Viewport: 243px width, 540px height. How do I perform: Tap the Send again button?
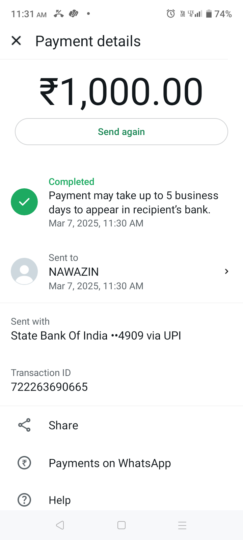click(x=122, y=132)
